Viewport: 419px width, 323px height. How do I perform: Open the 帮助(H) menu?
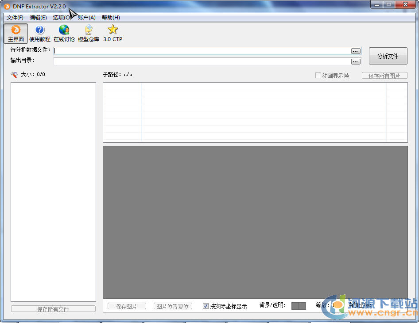110,18
